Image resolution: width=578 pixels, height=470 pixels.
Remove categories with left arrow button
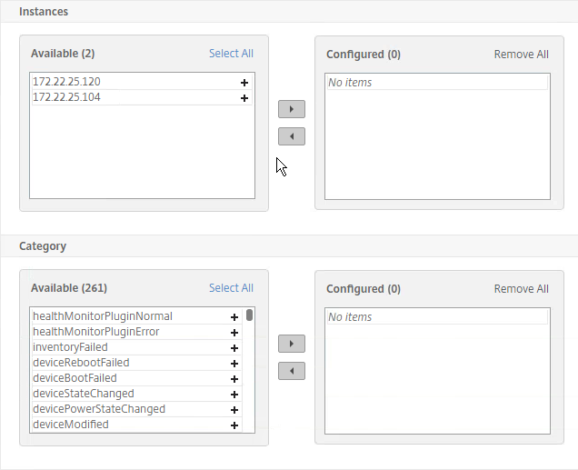[292, 371]
